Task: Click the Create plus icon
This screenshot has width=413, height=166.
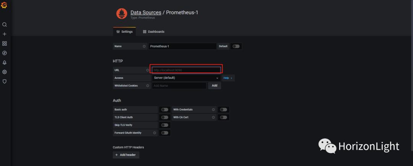Action: pos(5,34)
